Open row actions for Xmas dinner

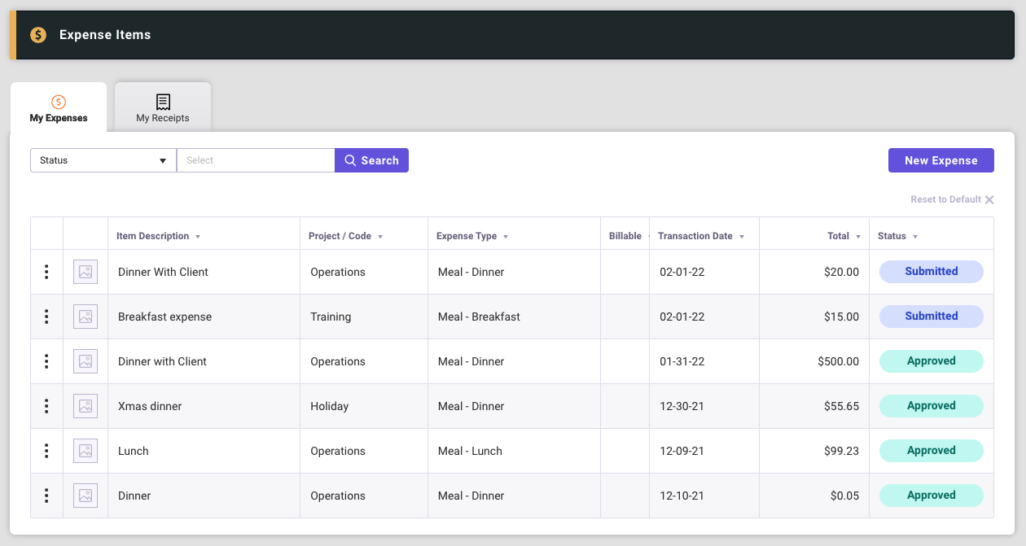click(46, 406)
